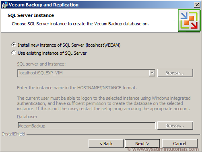Screen dimensions: 202x152
Task: Open the SQL server and instance dropdown arrow
Action: (152, 73)
